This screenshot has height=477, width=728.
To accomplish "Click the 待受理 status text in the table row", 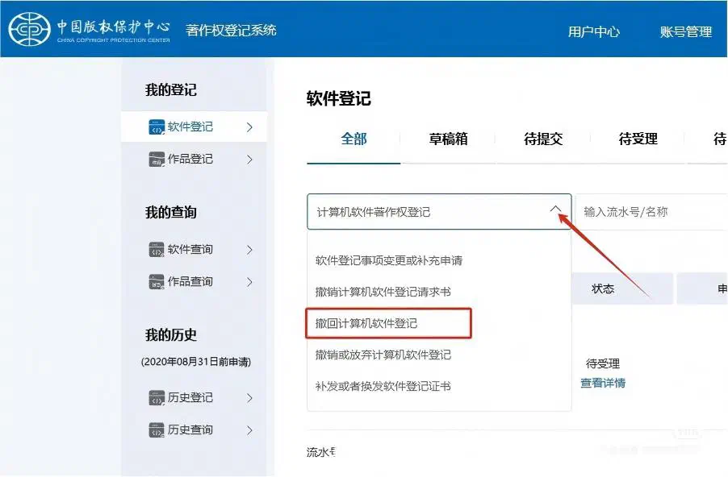I will coord(603,364).
